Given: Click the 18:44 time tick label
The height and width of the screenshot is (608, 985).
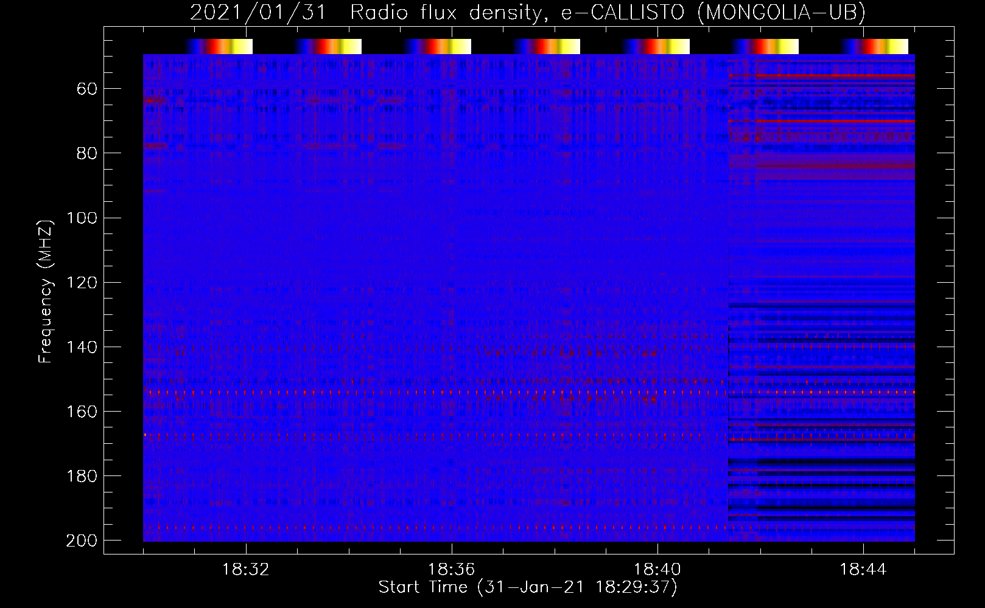Looking at the screenshot, I should (863, 570).
